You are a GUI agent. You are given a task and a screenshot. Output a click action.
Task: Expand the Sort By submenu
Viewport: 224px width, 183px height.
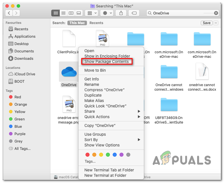[111, 140]
